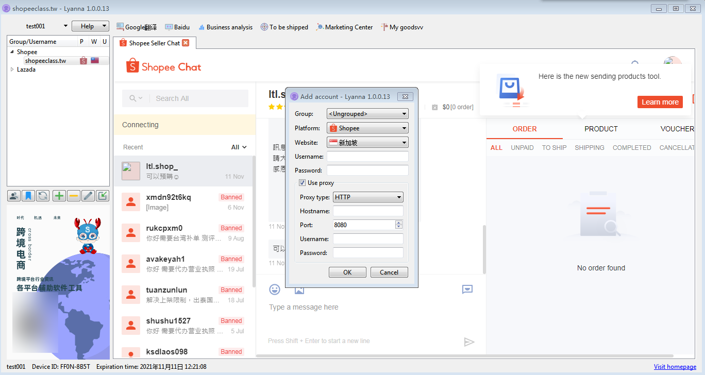Open the All filter dropdown in Recent
Image resolution: width=705 pixels, height=375 pixels.
239,147
